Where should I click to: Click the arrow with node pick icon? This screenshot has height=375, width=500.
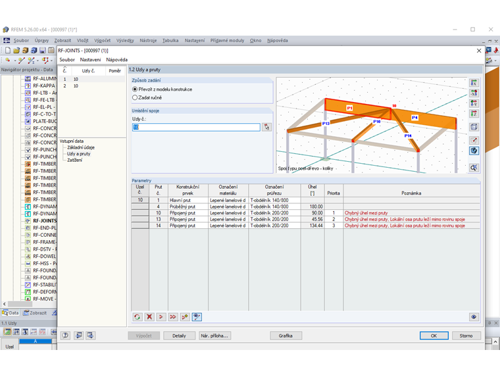tap(185, 317)
